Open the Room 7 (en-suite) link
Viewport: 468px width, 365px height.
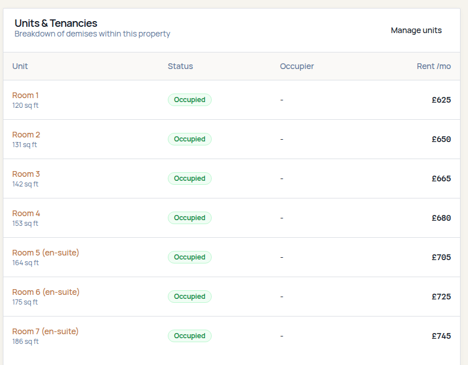[x=45, y=331]
